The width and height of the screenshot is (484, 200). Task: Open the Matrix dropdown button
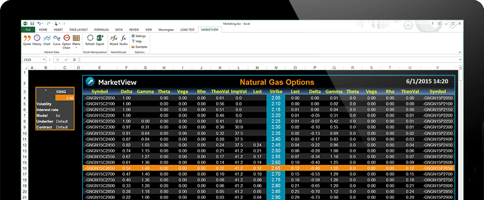click(76, 42)
